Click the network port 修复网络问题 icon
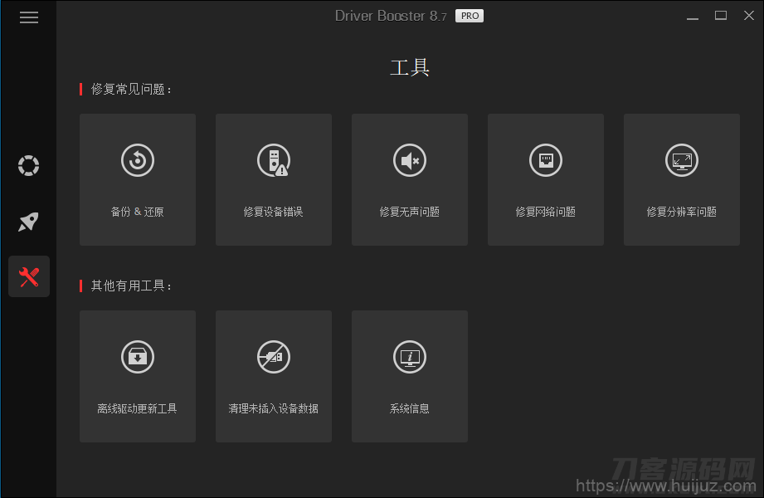The image size is (764, 498). pos(546,160)
